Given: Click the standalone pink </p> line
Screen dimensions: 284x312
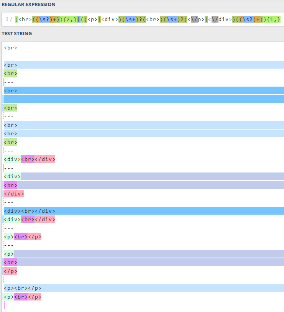Looking at the screenshot, I should click(10, 271).
